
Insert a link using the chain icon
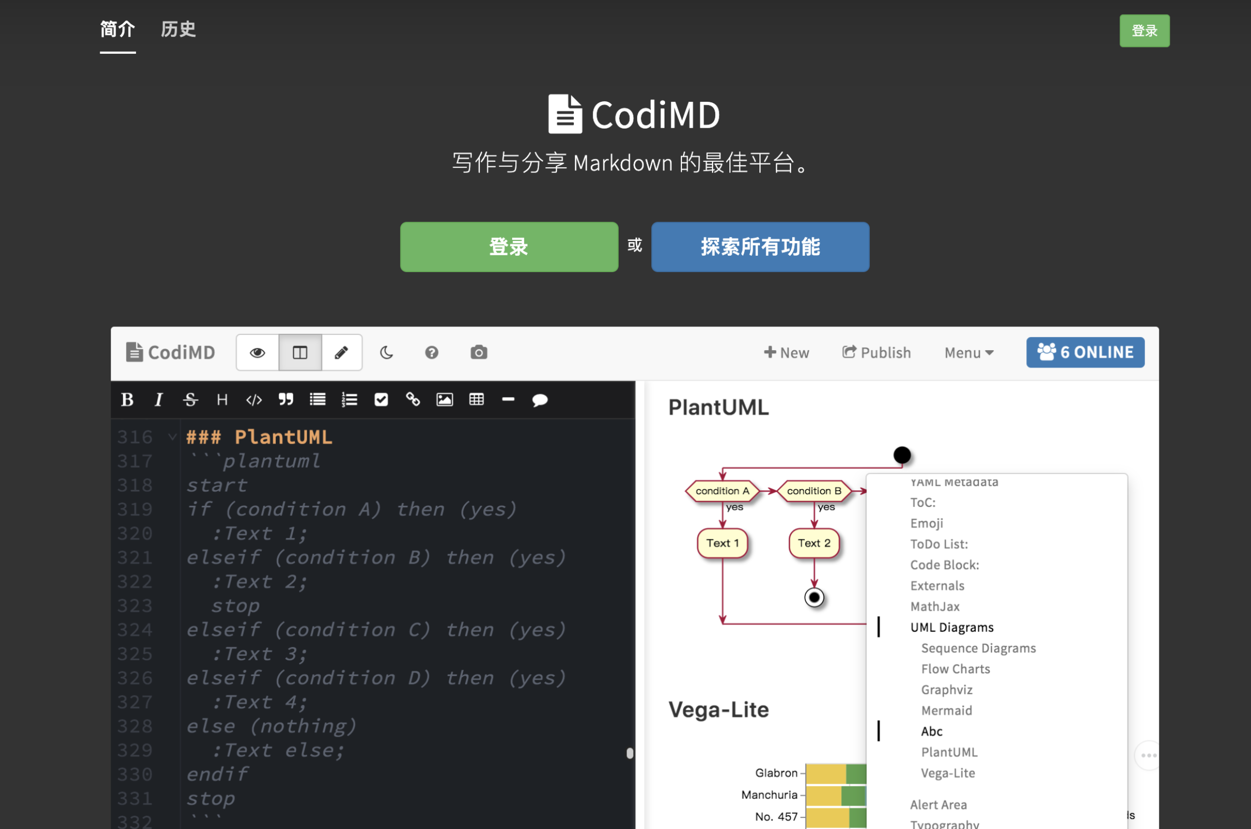point(412,400)
